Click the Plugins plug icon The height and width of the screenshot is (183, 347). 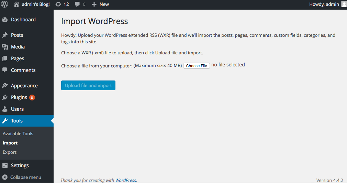coord(5,97)
